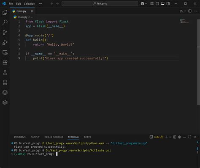Click the Code terminal label
Viewport: 200px width, 168px height.
click(x=157, y=137)
